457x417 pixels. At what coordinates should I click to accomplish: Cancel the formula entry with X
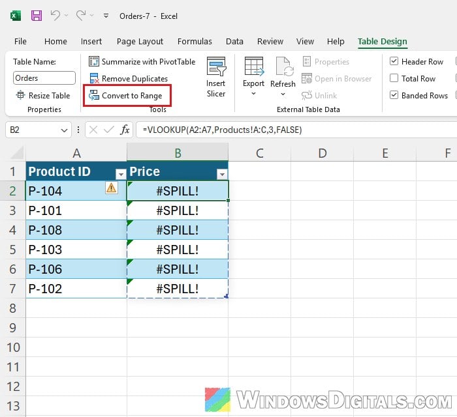[x=93, y=130]
